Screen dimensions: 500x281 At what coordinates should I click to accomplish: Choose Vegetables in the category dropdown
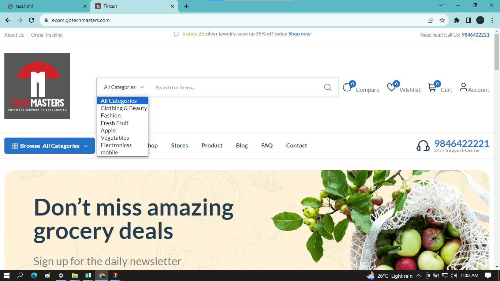click(115, 138)
